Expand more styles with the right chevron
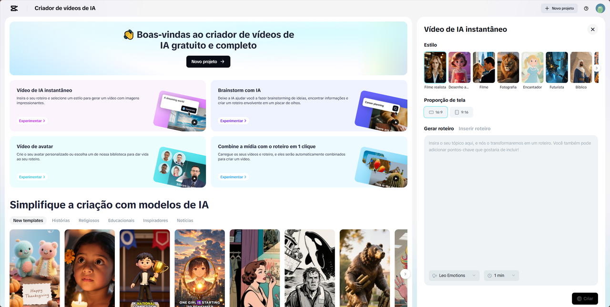This screenshot has height=307, width=610. (x=597, y=68)
